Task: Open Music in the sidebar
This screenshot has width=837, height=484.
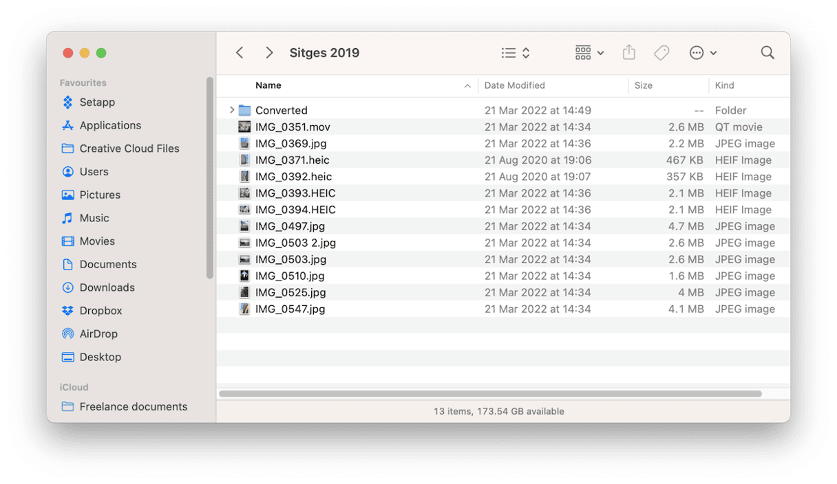Action: point(85,218)
